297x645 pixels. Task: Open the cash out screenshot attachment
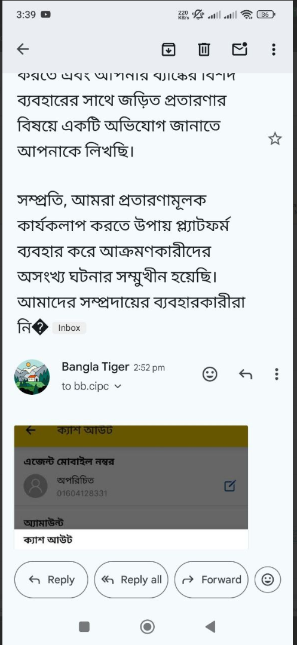coord(131,487)
